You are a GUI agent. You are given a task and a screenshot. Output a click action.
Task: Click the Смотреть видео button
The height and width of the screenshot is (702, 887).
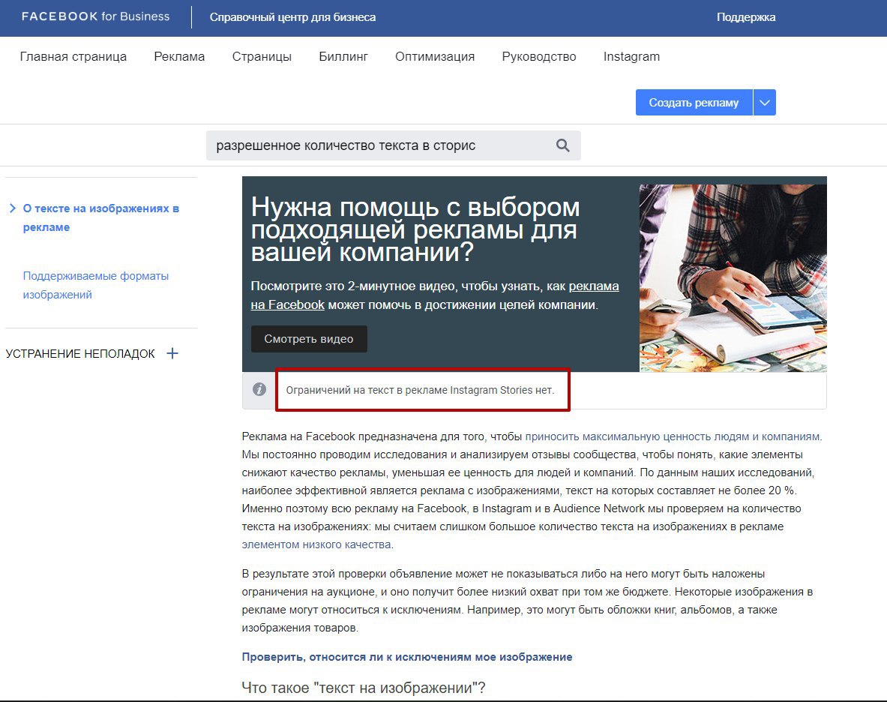(309, 339)
